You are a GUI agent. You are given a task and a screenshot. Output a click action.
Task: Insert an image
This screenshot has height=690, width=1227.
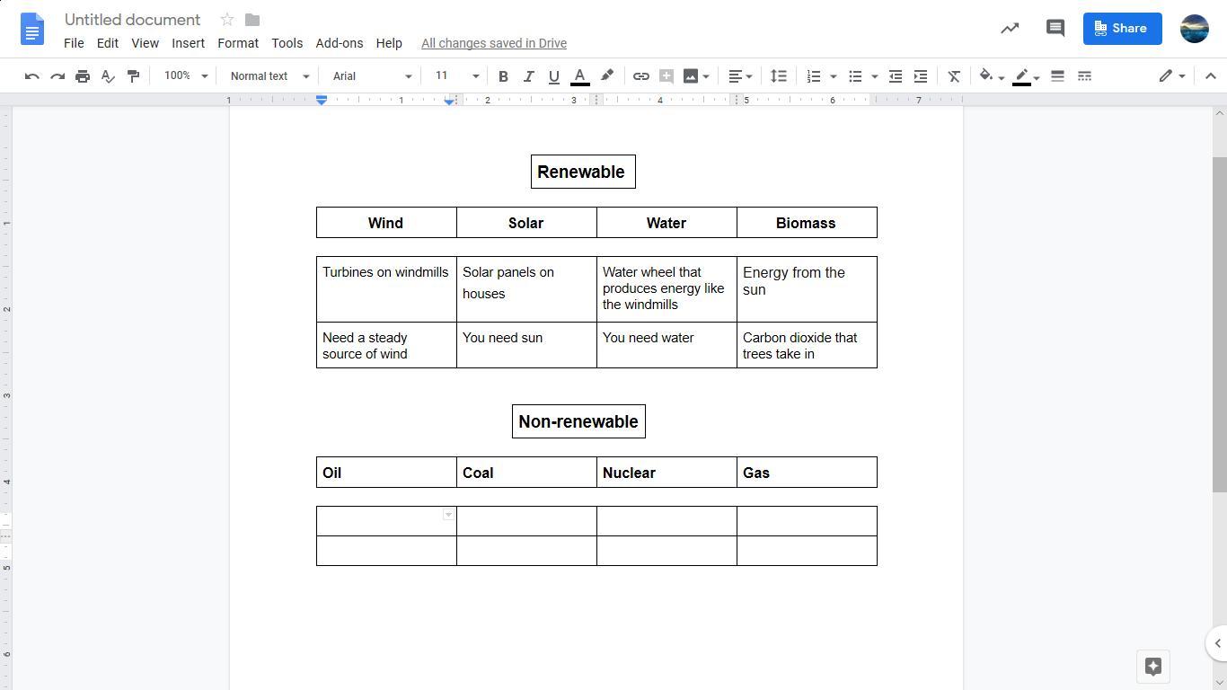[690, 76]
